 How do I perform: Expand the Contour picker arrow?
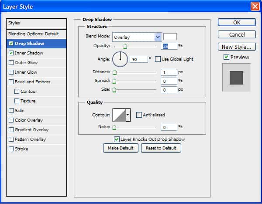[x=128, y=115]
